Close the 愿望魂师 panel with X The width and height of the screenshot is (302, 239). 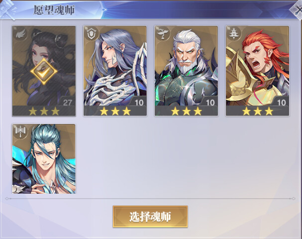point(298,9)
